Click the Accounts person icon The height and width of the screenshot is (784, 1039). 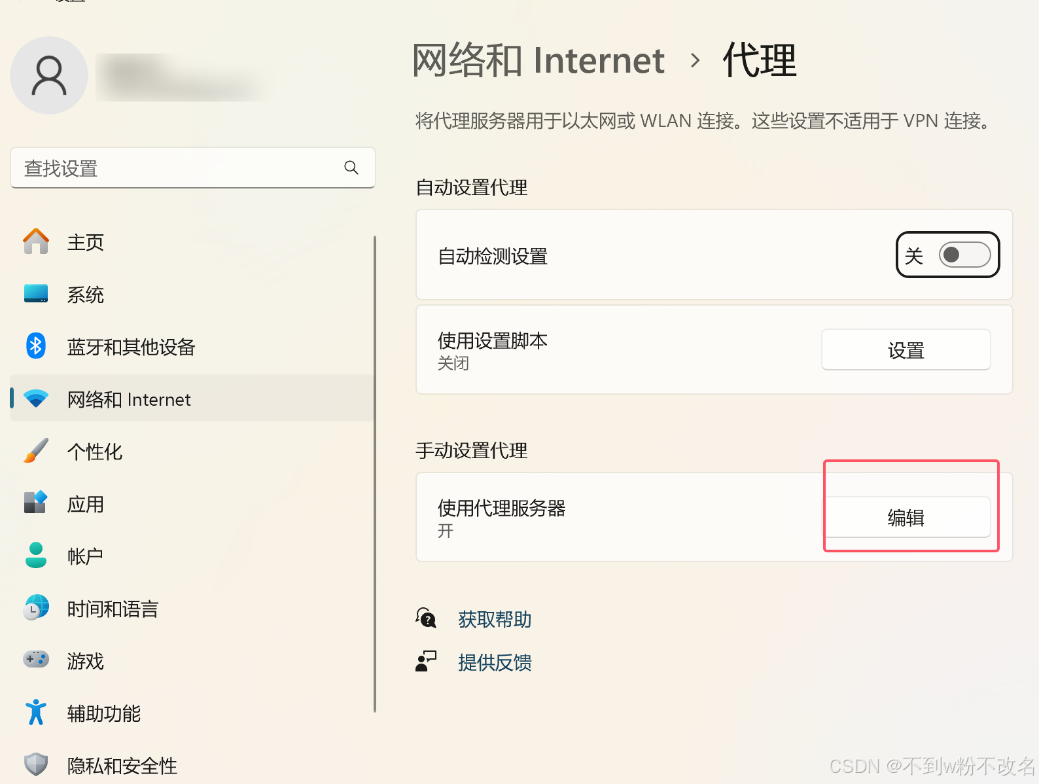[x=36, y=555]
